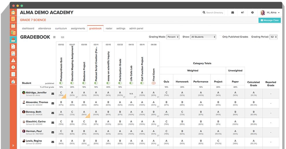Image resolution: width=286 pixels, height=149 pixels.
Task: Toggle published switch for Final Exam
Action: [x=154, y=83]
